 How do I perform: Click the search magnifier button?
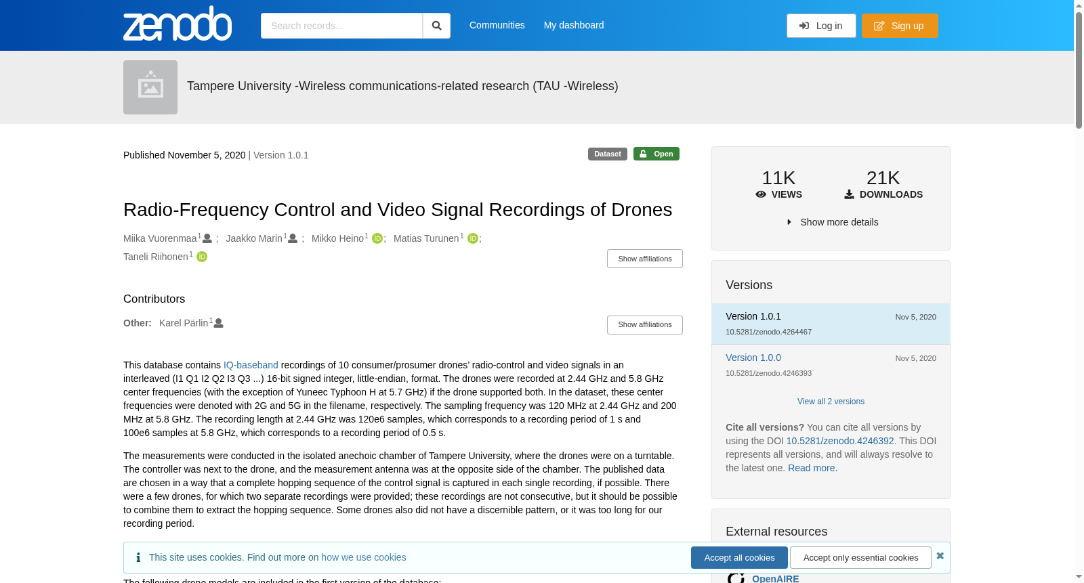(x=436, y=26)
